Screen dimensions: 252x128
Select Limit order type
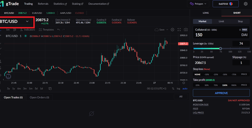(x=221, y=21)
